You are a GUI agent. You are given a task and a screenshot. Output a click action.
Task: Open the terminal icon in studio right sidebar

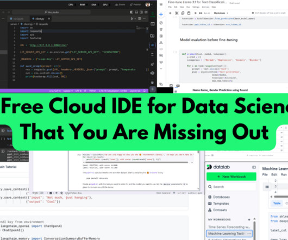[x=152, y=24]
